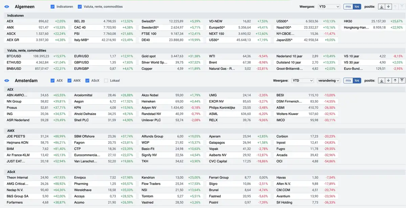Uncheck the AScX checkbox in Amsterdam
The height and width of the screenshot is (208, 406).
click(x=87, y=81)
